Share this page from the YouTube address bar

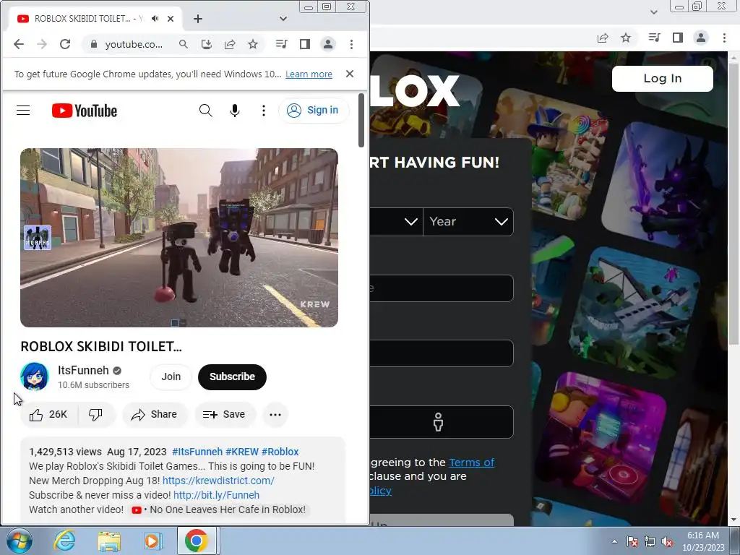(x=230, y=44)
